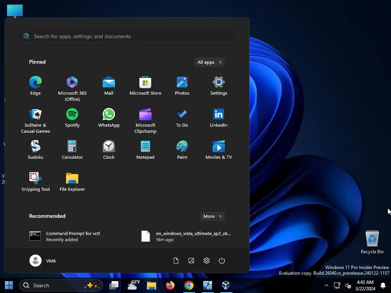The width and height of the screenshot is (391, 293).
Task: Focus the Start menu search box
Action: pyautogui.click(x=127, y=36)
